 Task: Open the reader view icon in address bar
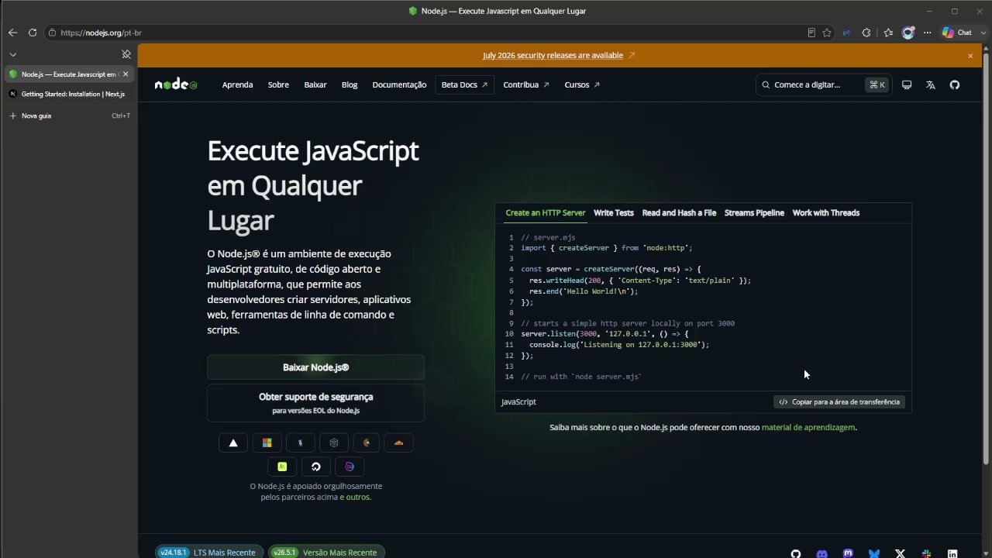pos(811,33)
